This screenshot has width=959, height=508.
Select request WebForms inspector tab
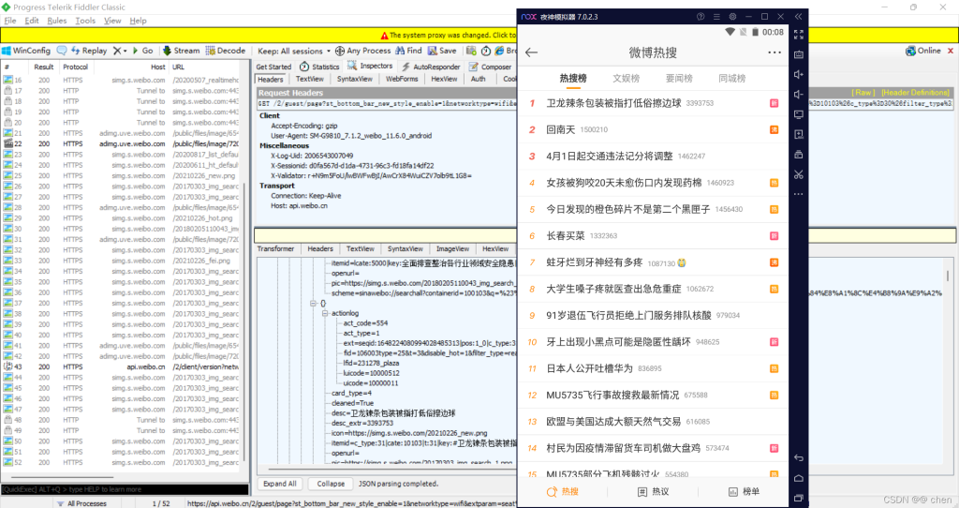click(x=402, y=79)
